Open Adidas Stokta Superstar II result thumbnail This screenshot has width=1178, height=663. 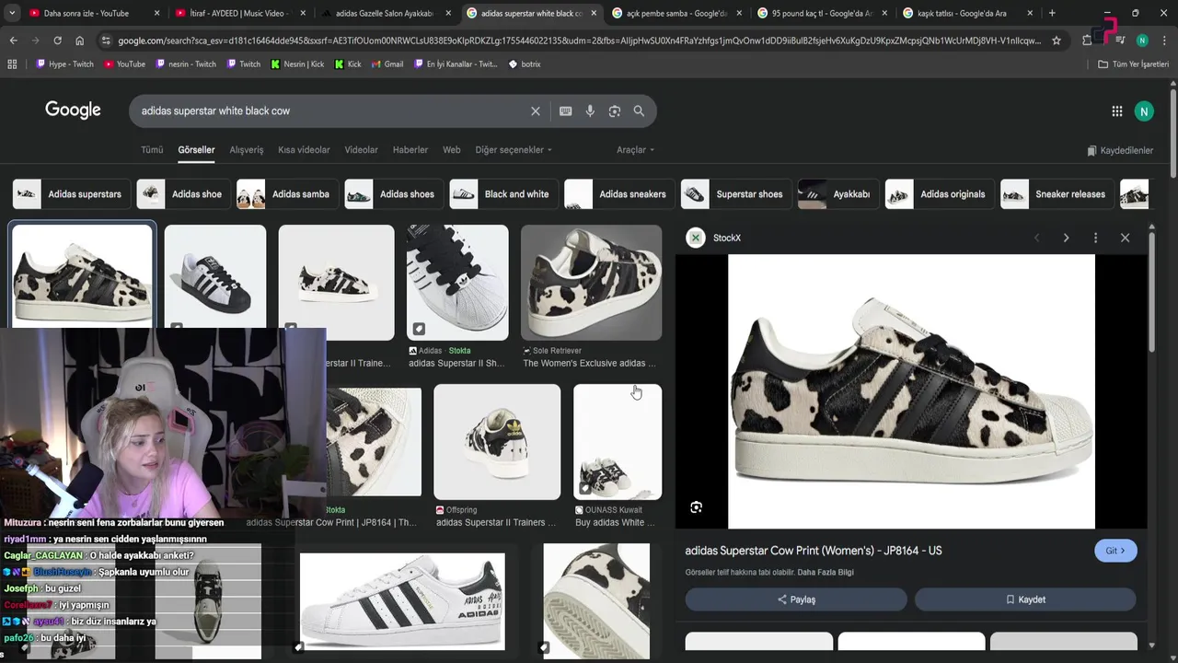(457, 283)
